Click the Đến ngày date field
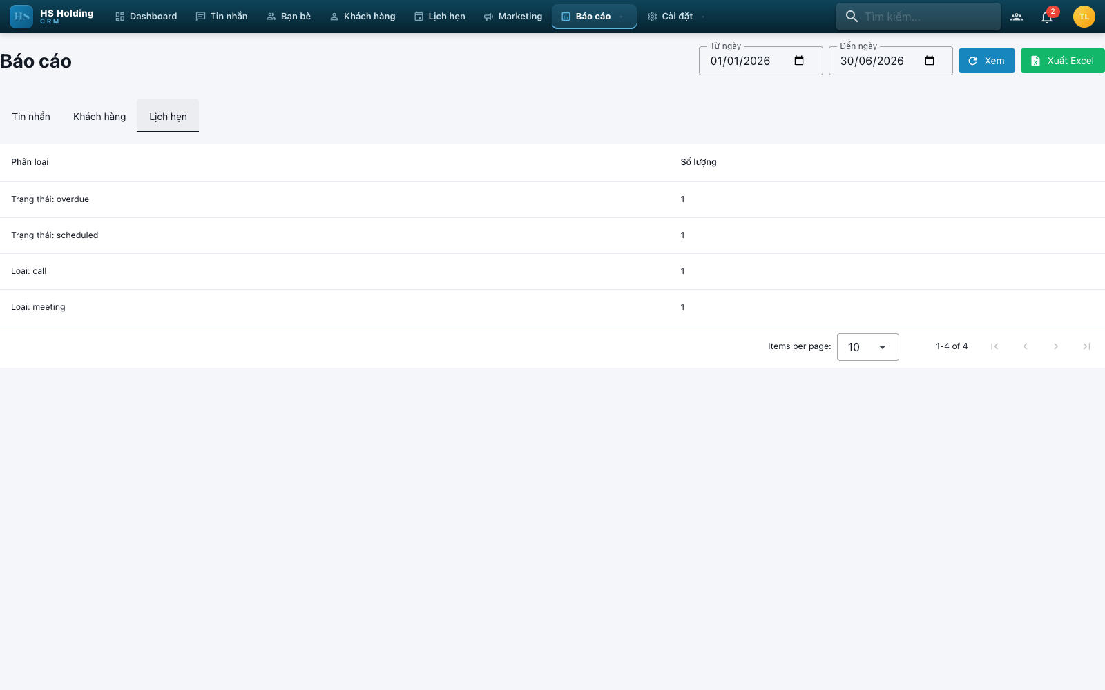Viewport: 1105px width, 690px height. pos(890,61)
